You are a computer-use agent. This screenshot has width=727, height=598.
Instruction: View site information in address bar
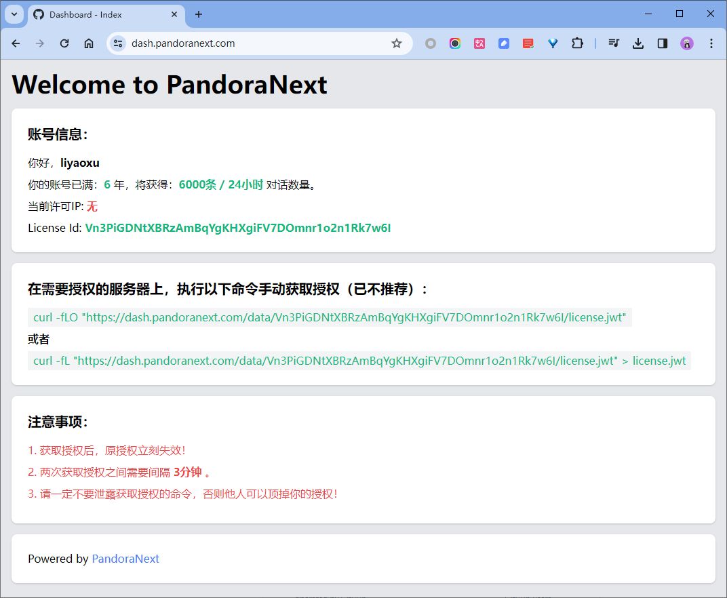[x=118, y=43]
